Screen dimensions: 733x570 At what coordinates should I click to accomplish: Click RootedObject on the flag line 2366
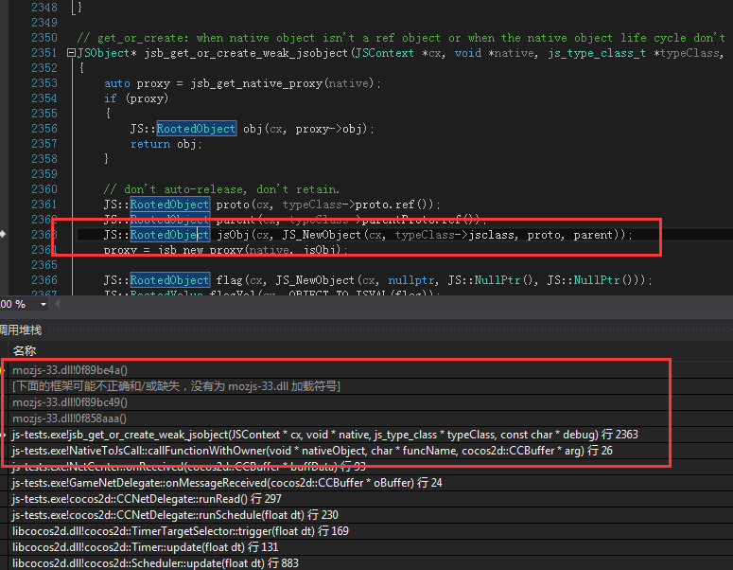169,280
